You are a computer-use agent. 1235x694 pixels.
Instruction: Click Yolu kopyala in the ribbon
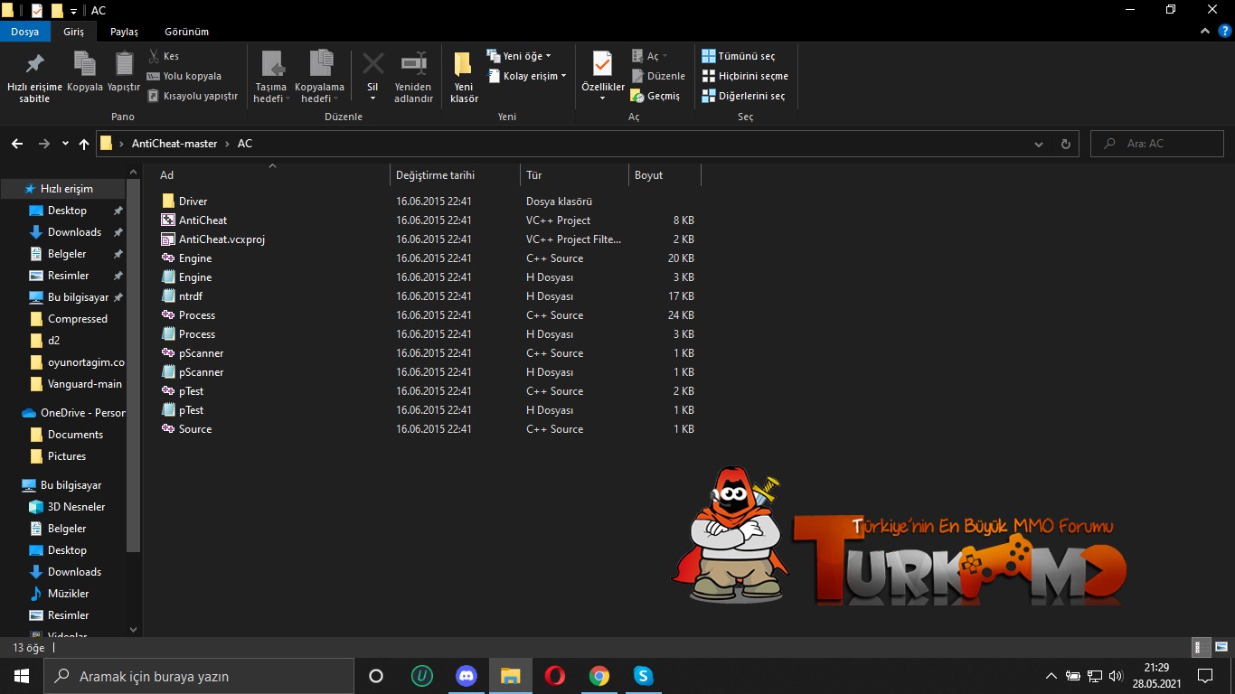click(x=184, y=76)
